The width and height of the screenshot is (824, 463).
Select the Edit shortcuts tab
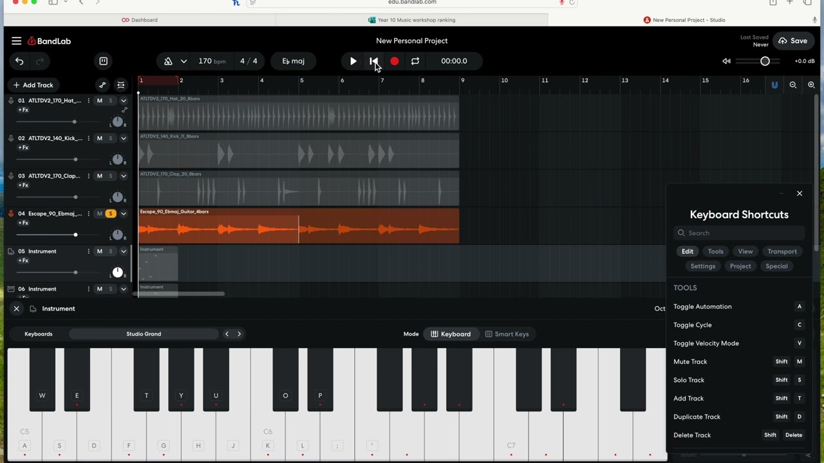click(688, 251)
